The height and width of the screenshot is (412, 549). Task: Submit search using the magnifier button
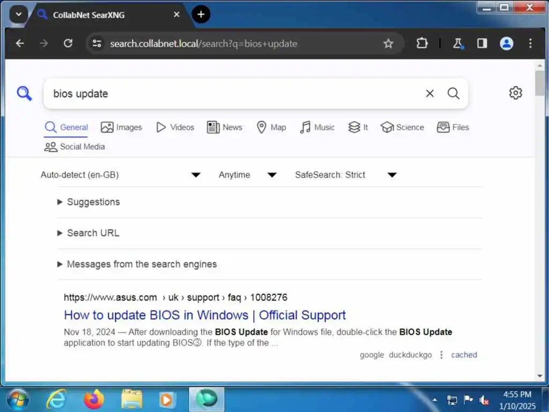tap(454, 93)
